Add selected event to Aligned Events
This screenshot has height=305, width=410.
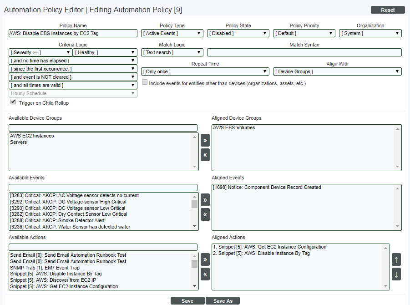click(x=205, y=200)
